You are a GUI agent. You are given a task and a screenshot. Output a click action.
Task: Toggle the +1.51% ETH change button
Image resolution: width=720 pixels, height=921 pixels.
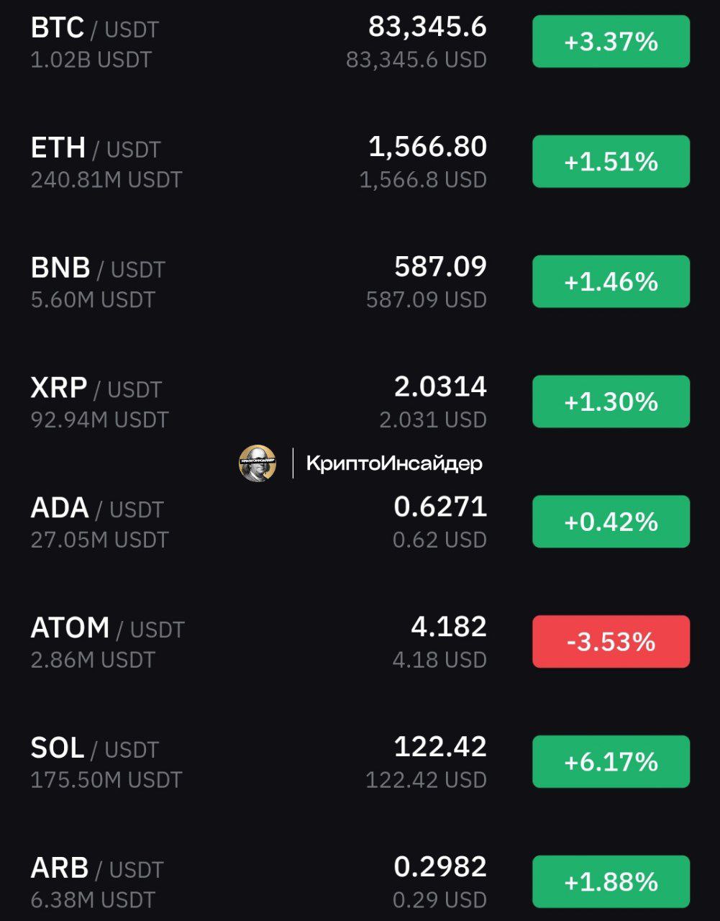pyautogui.click(x=611, y=162)
